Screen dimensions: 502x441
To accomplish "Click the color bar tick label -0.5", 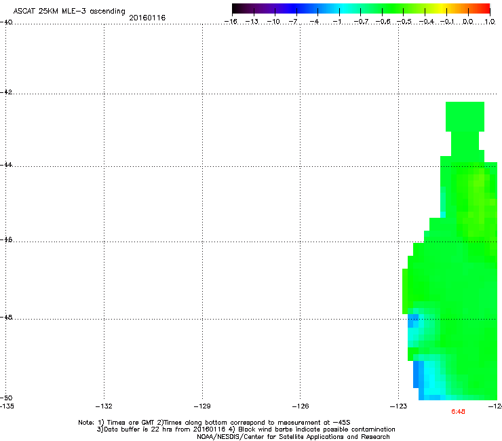I will pyautogui.click(x=404, y=22).
